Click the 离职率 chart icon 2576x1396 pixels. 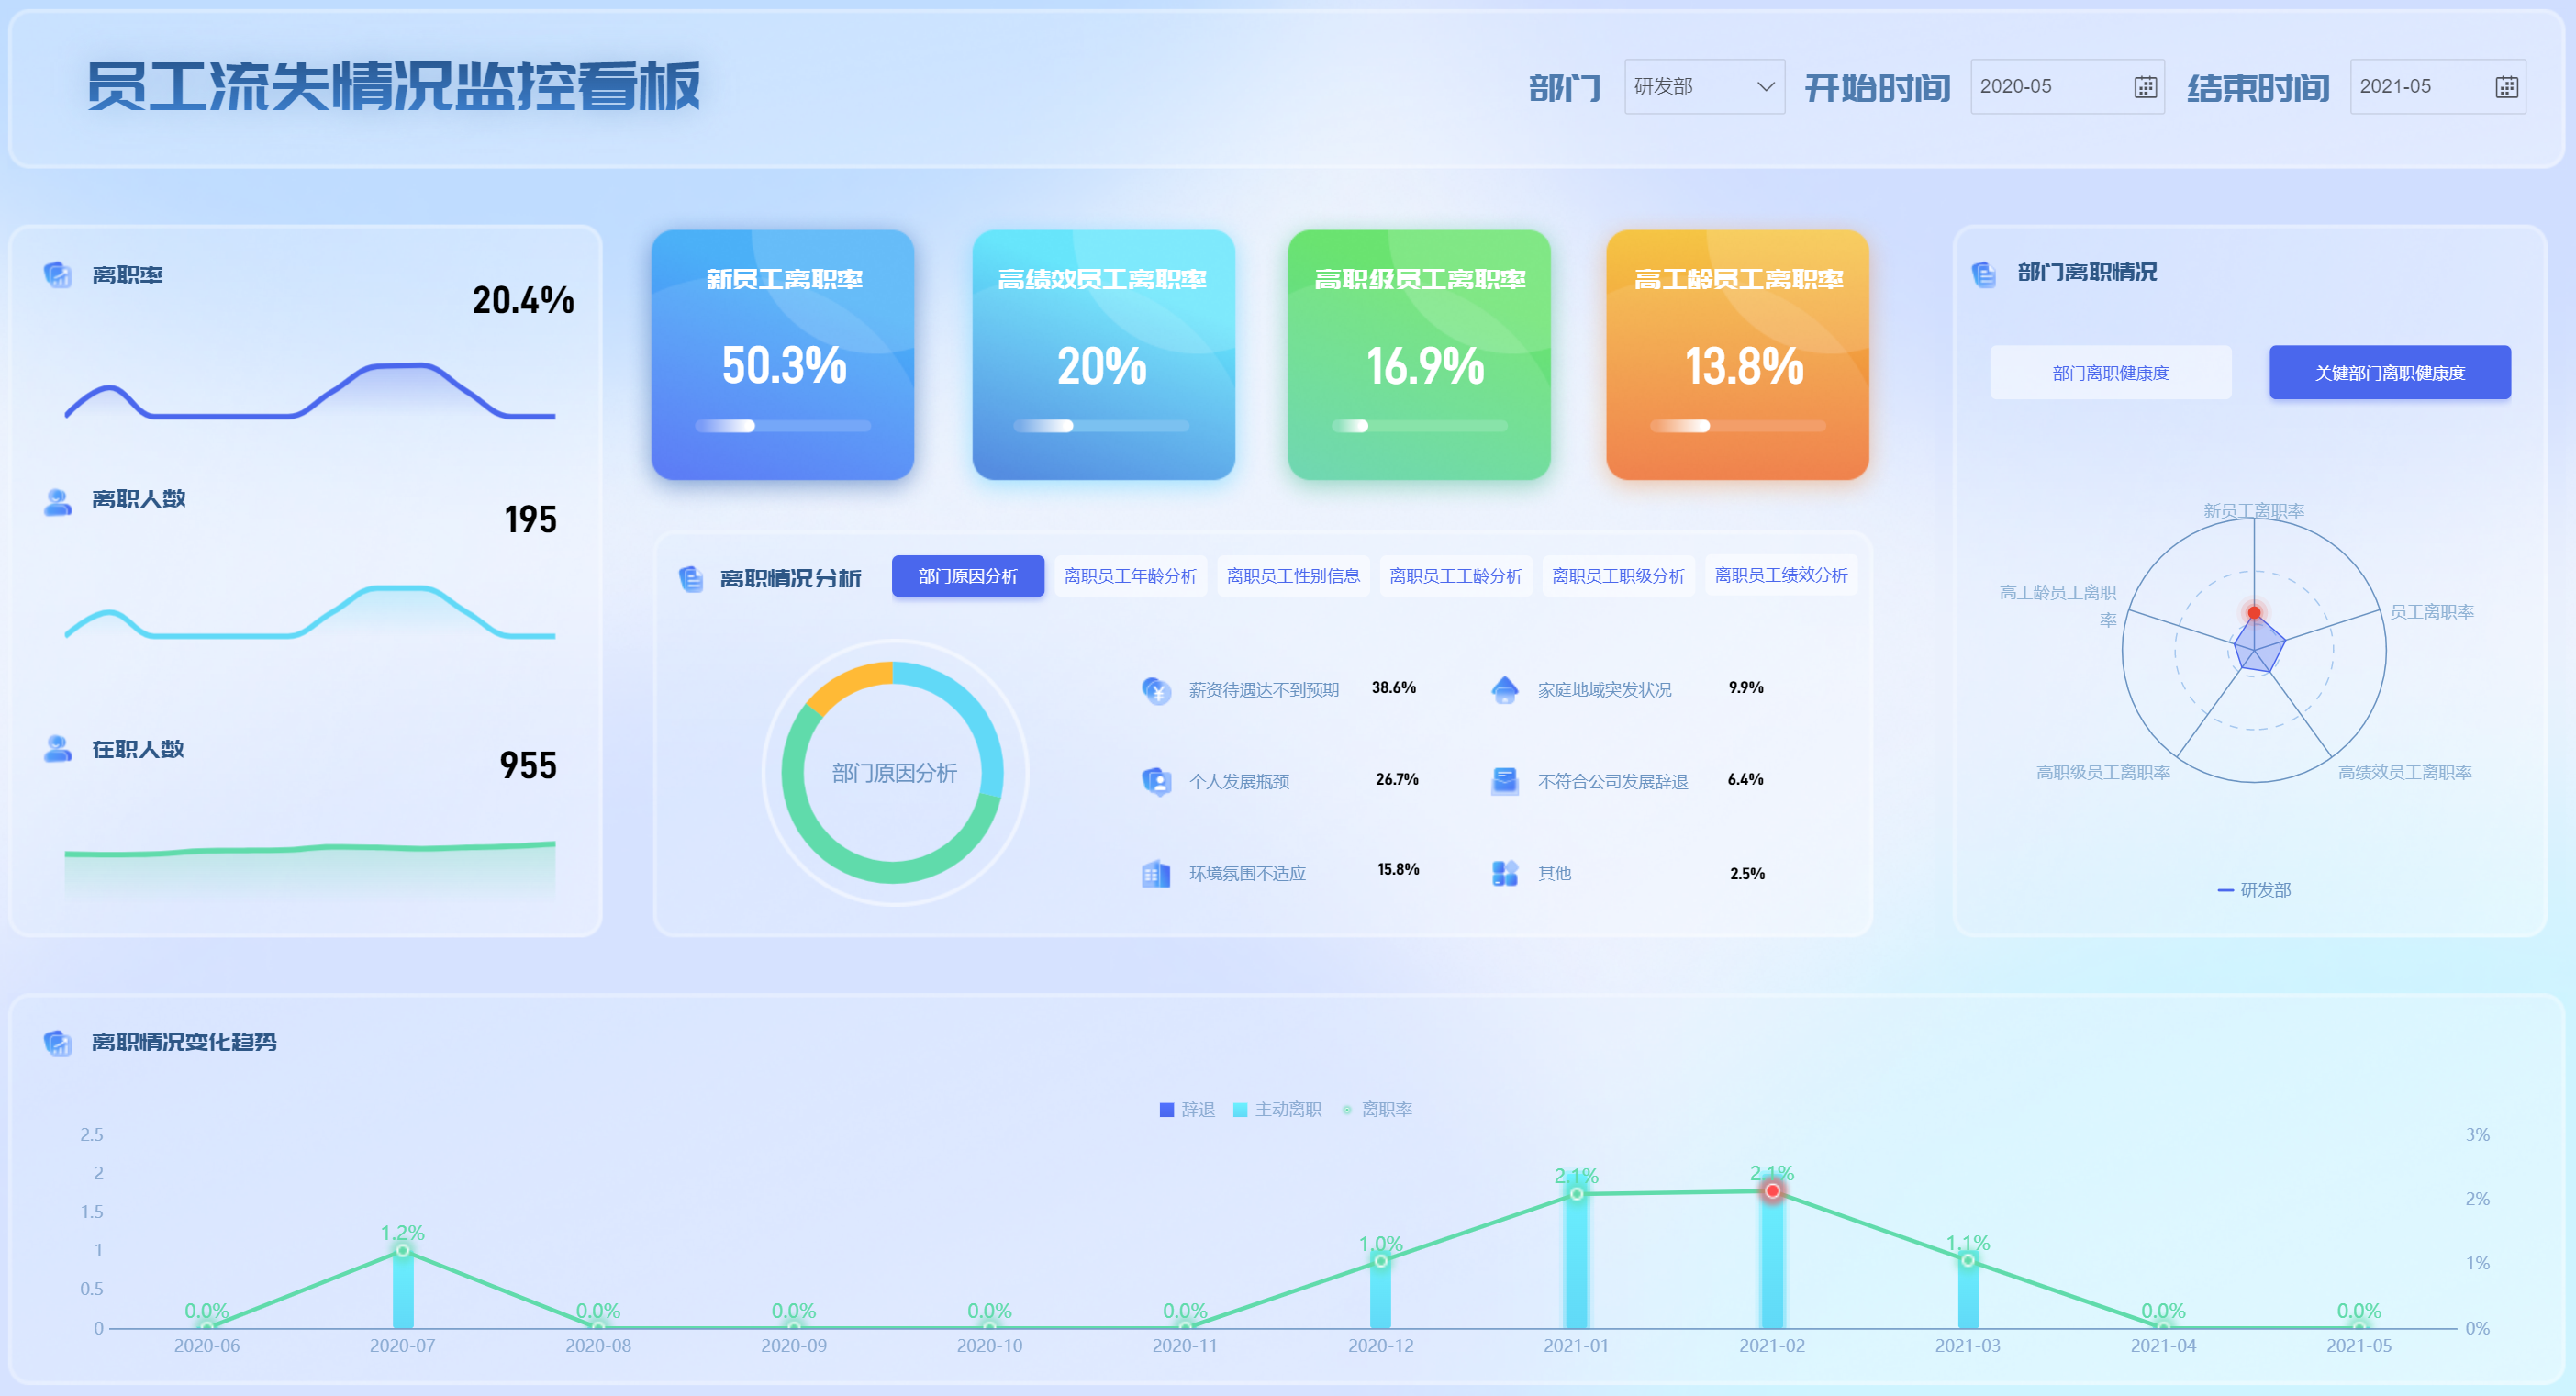tap(58, 274)
